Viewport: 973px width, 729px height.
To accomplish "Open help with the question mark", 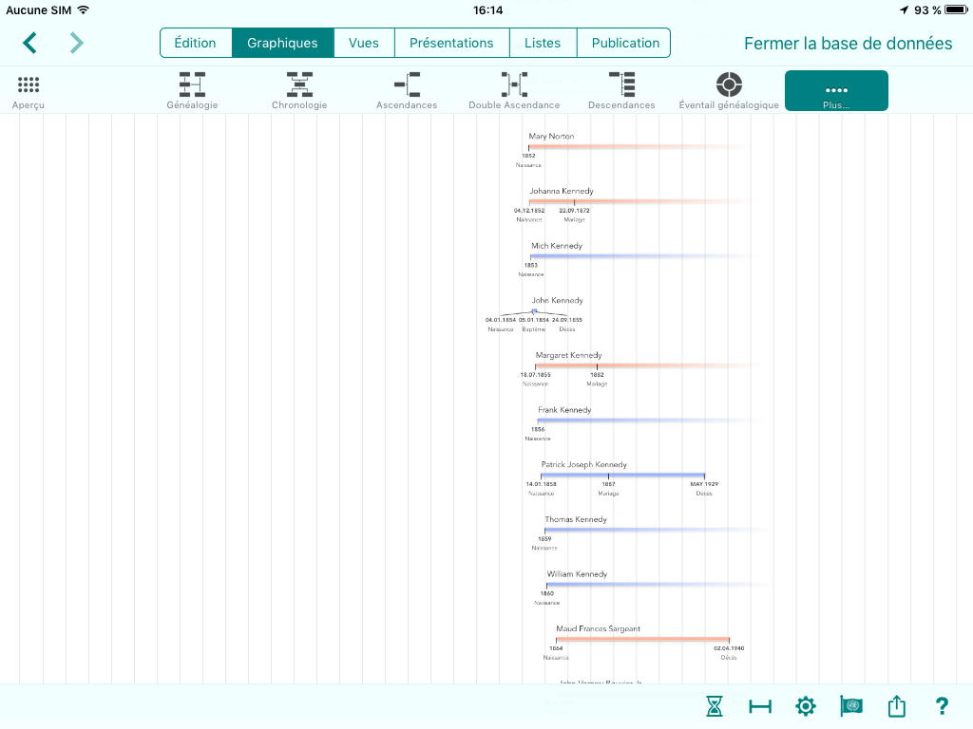I will (942, 706).
